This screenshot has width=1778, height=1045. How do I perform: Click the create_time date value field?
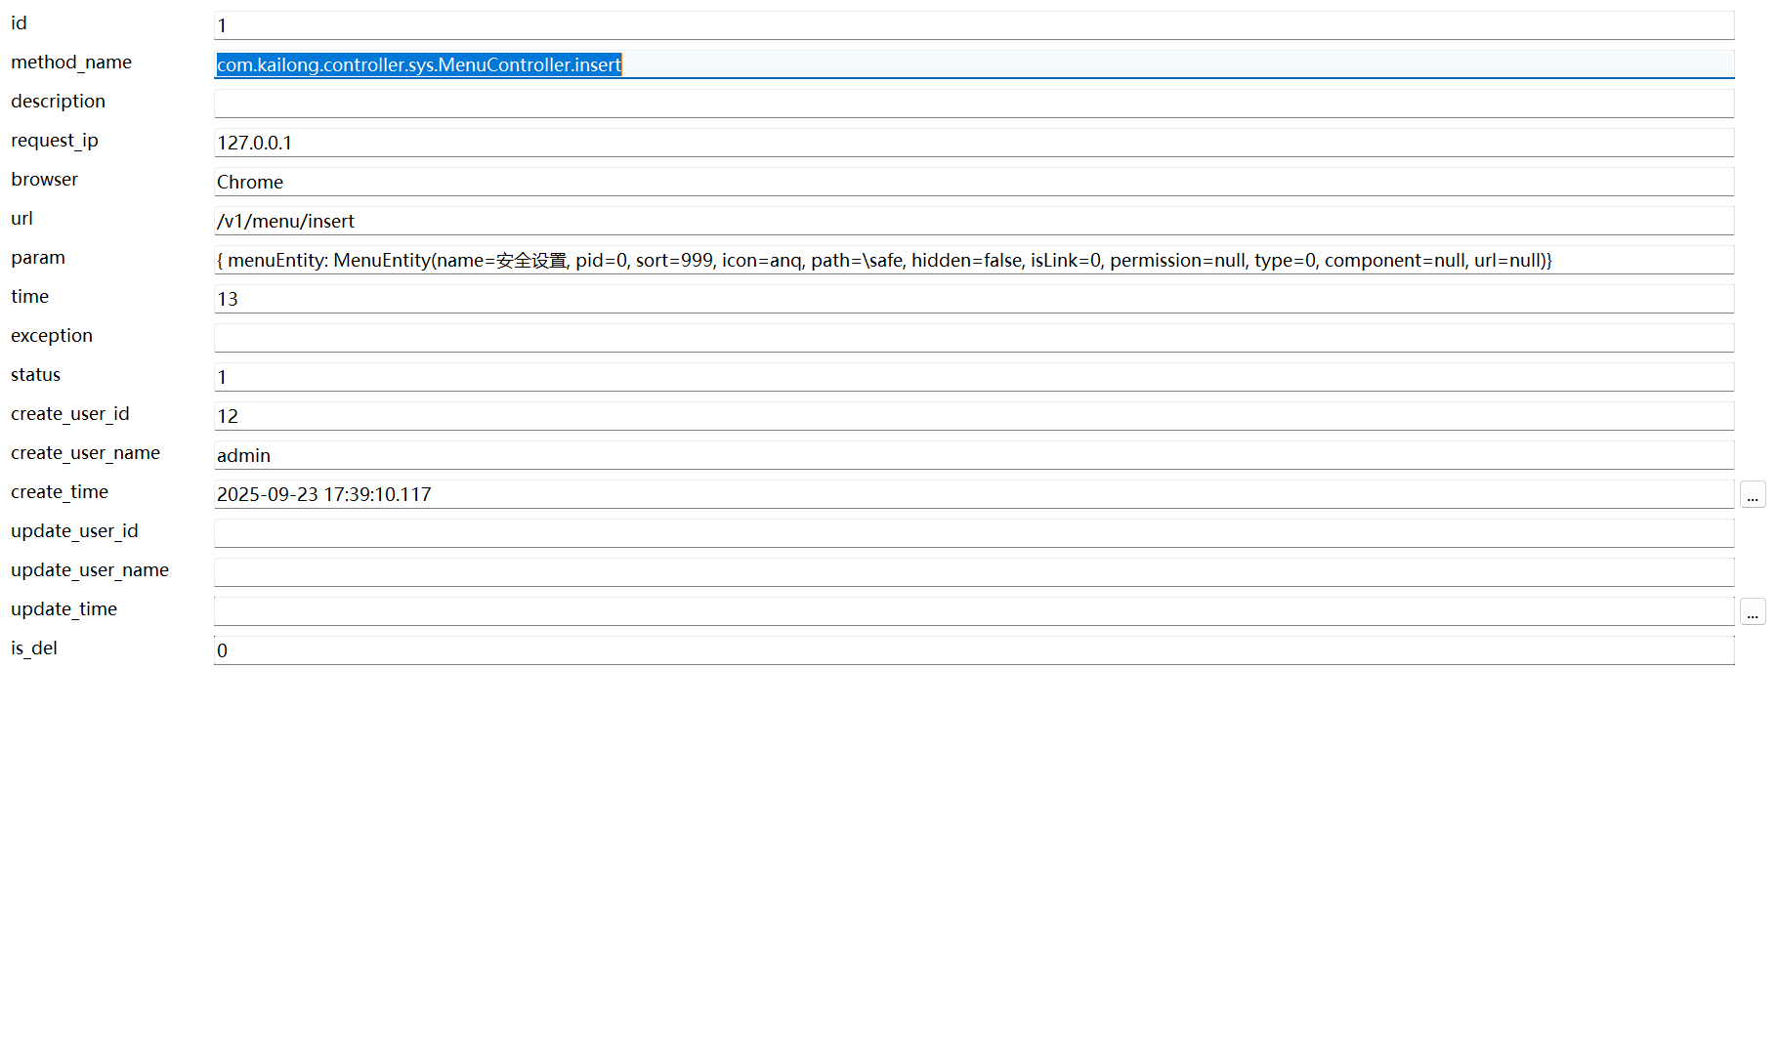(x=973, y=494)
